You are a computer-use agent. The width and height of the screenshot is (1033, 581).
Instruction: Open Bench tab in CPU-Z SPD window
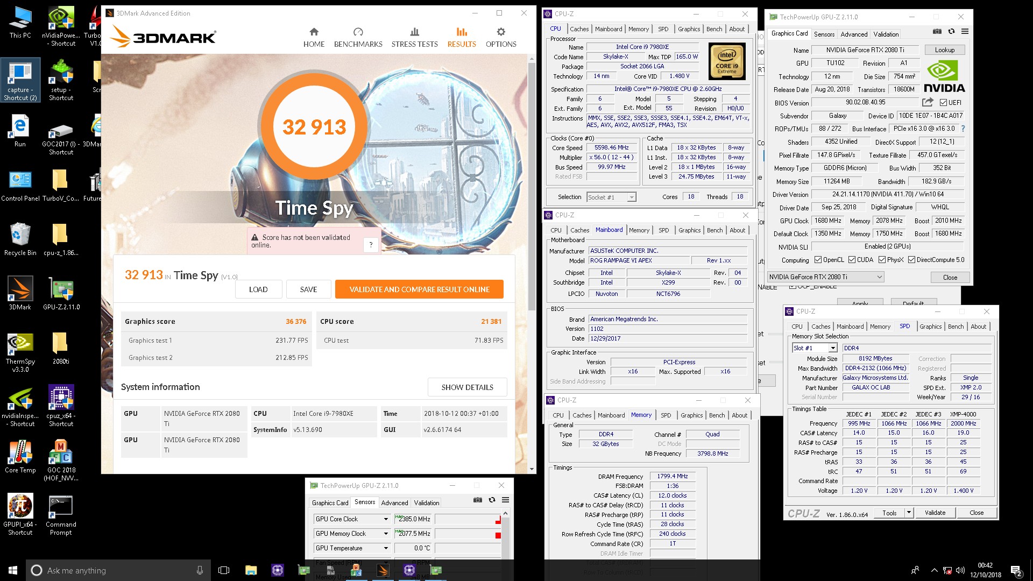point(956,327)
